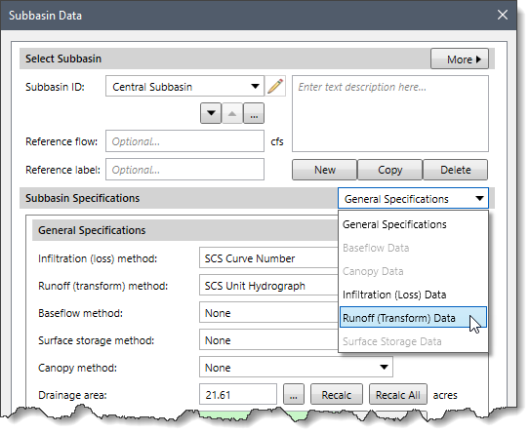Open the More menu button

coord(460,59)
